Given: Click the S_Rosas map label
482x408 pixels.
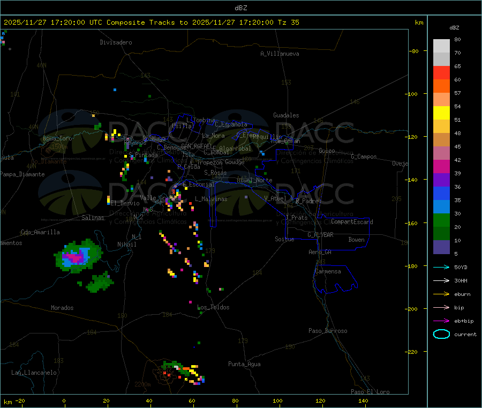Looking at the screenshot, I should pyautogui.click(x=215, y=173).
